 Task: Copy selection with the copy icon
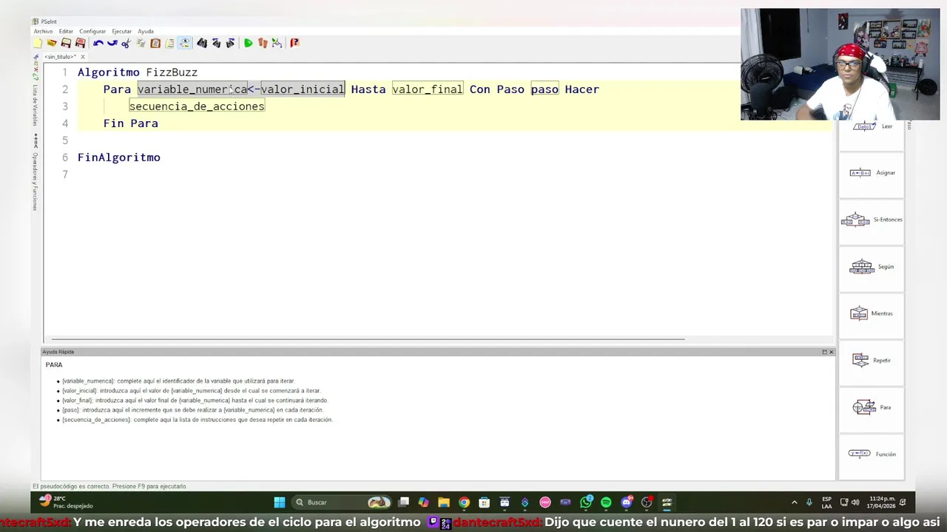(141, 43)
